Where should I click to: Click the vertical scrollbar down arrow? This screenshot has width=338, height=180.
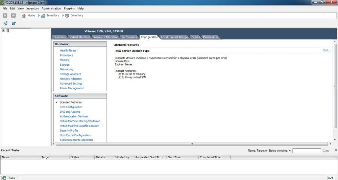[335, 140]
